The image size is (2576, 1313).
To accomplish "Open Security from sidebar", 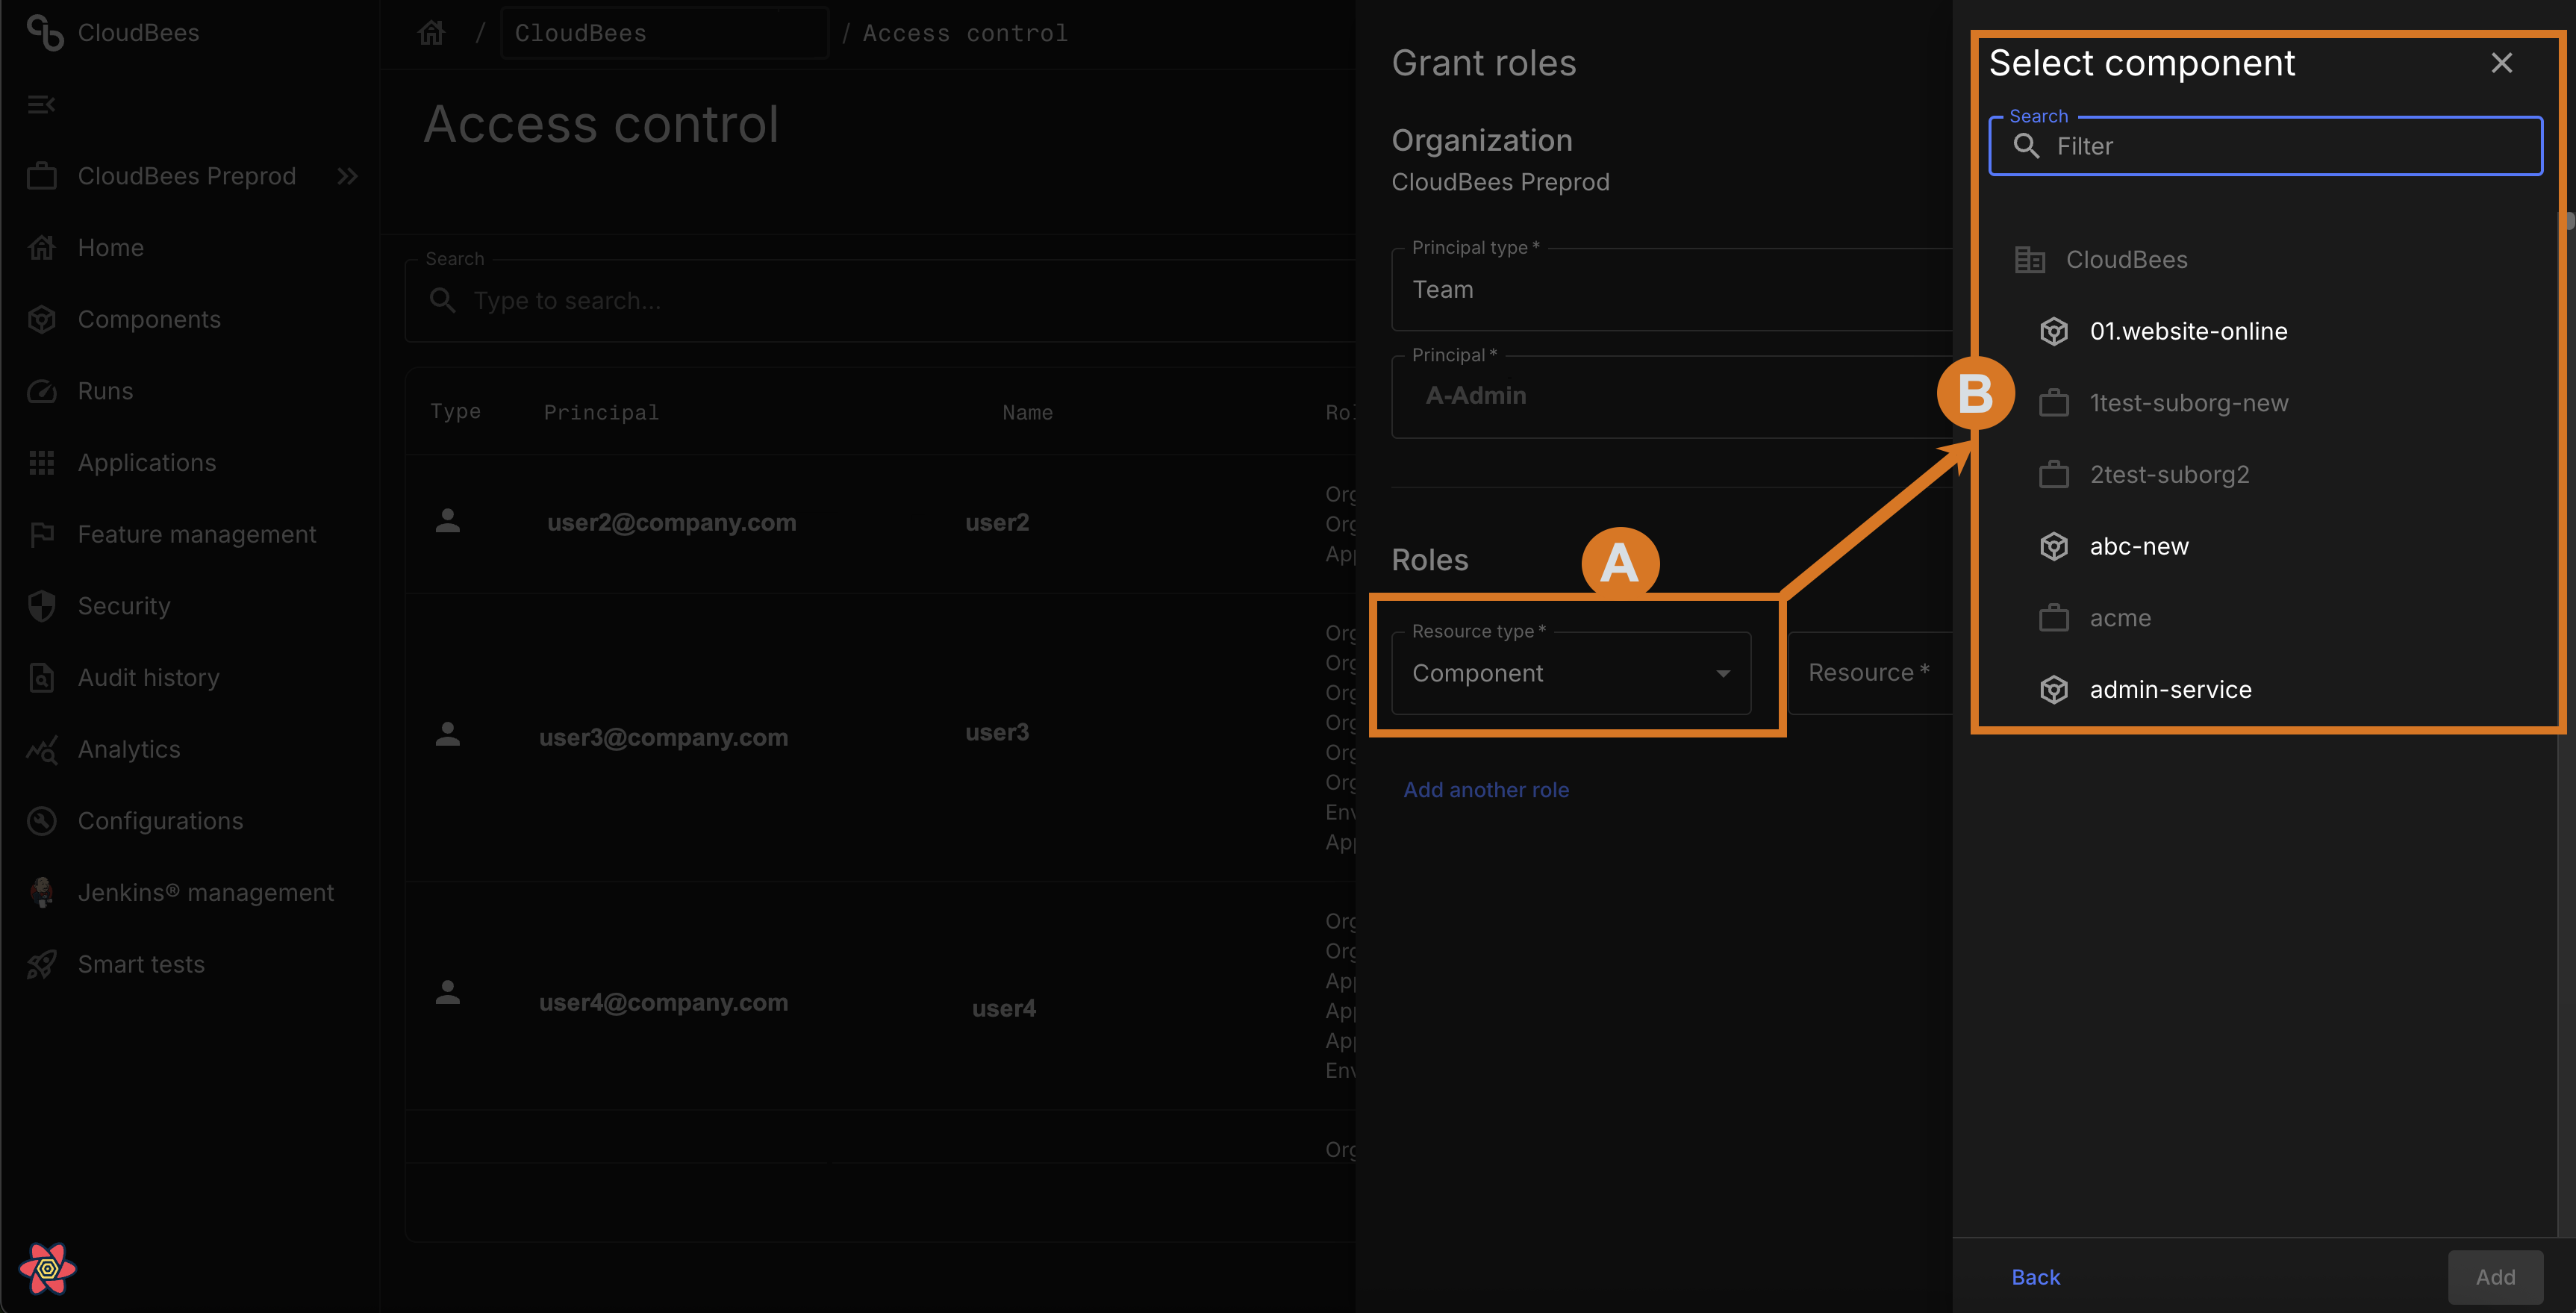I will 124,606.
